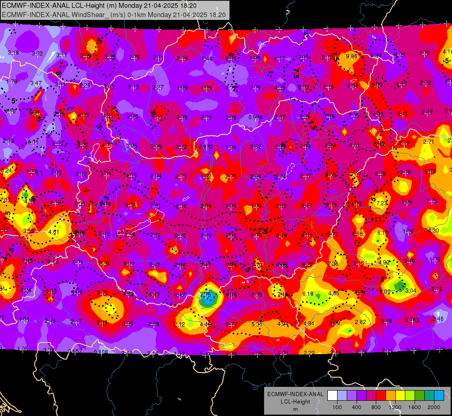Click the wind shear value 0.808

pos(101,352)
